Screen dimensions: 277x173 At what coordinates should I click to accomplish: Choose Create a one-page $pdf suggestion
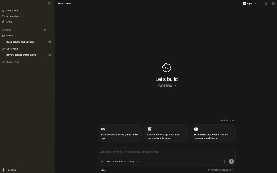pyautogui.click(x=167, y=133)
